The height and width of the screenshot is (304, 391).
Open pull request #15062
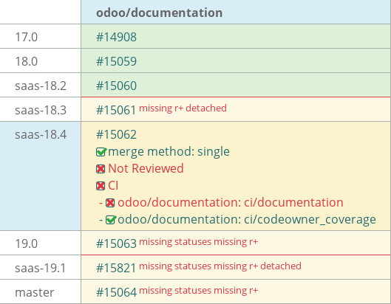(116, 135)
